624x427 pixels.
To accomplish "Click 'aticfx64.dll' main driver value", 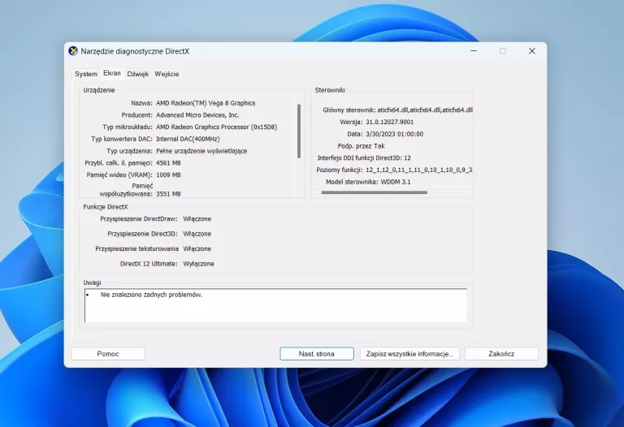I will click(425, 110).
